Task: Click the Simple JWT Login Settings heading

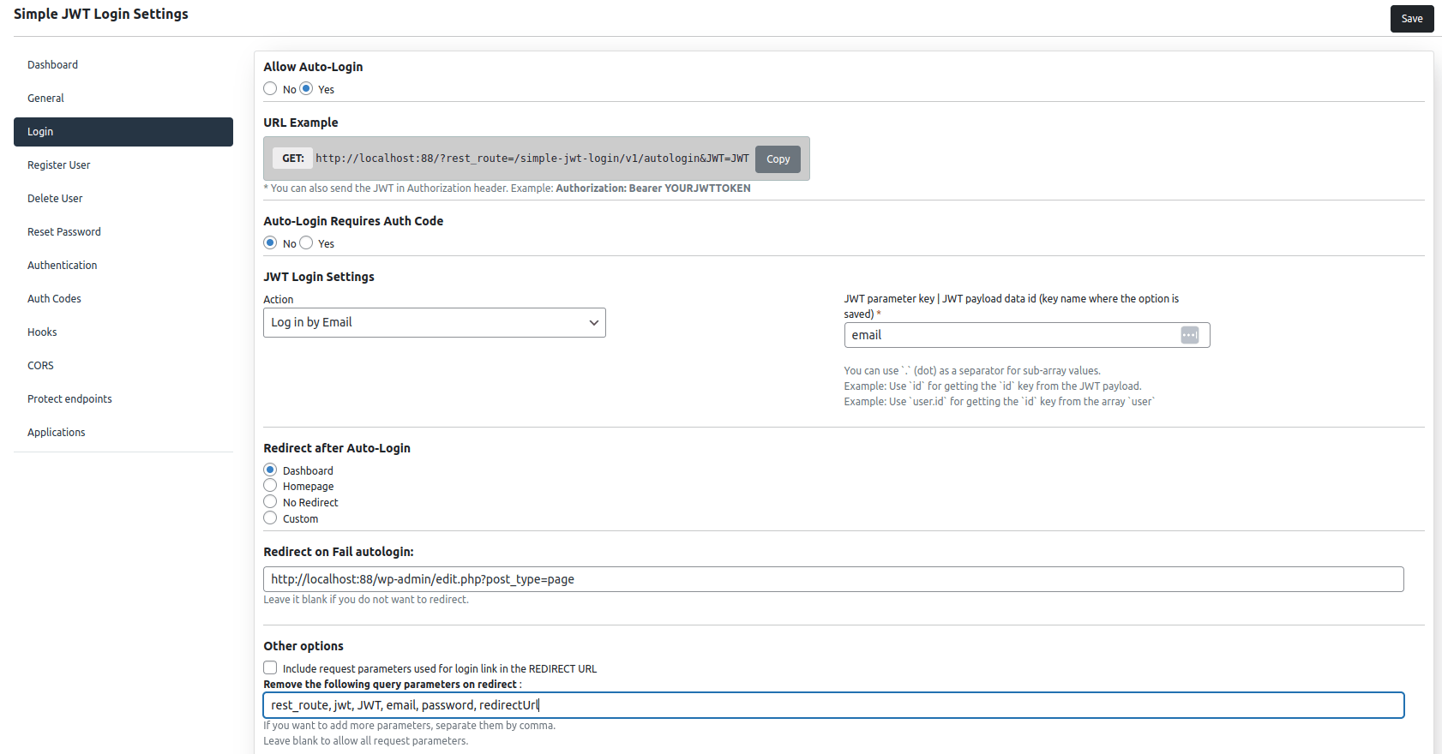Action: [x=101, y=14]
